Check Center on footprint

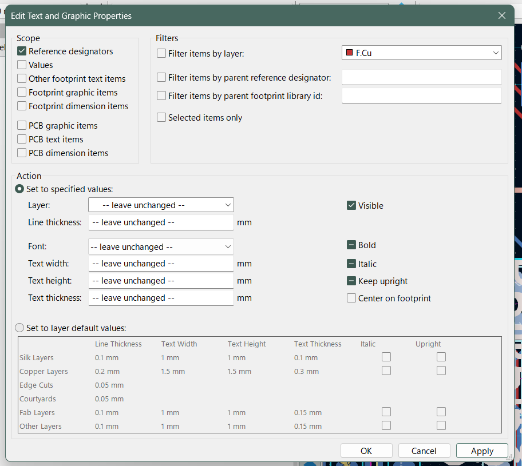(x=351, y=298)
